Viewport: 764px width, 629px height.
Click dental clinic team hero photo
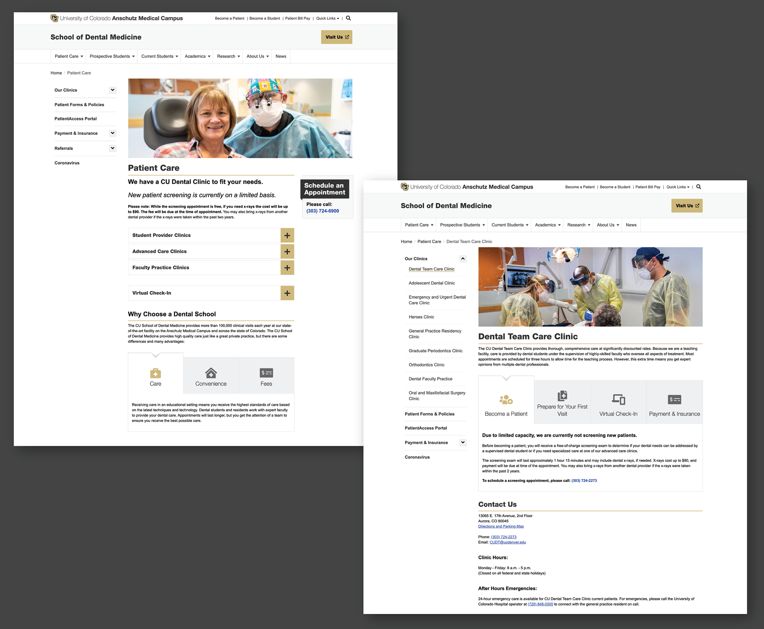click(x=590, y=287)
